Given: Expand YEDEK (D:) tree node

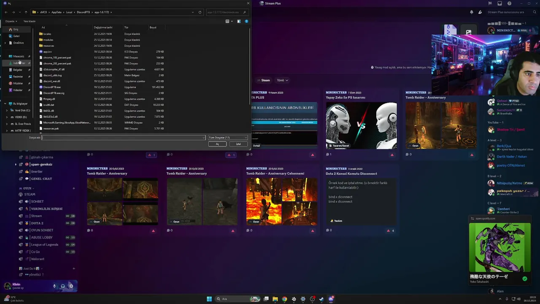Looking at the screenshot, I should click(x=7, y=117).
